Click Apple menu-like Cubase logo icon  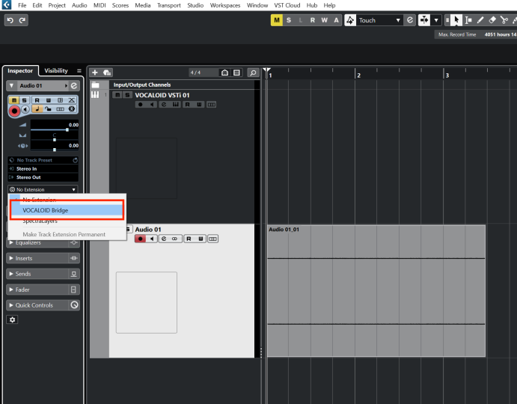6,4
